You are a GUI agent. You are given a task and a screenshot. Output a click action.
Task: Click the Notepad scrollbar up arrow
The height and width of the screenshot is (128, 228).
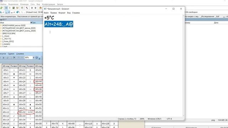click(x=183, y=16)
